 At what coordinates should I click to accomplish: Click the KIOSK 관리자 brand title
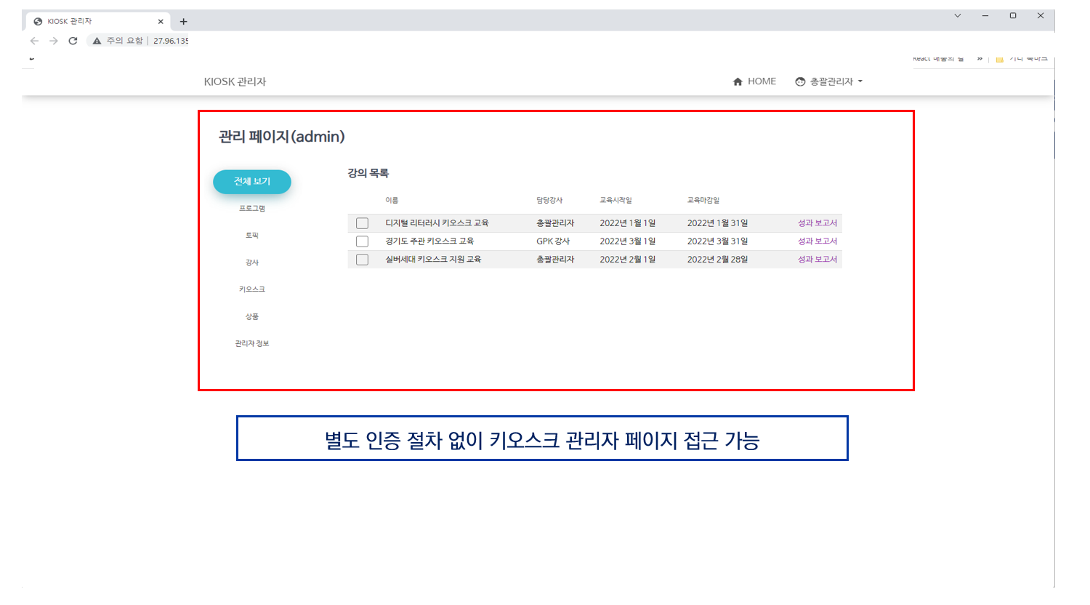tap(235, 81)
